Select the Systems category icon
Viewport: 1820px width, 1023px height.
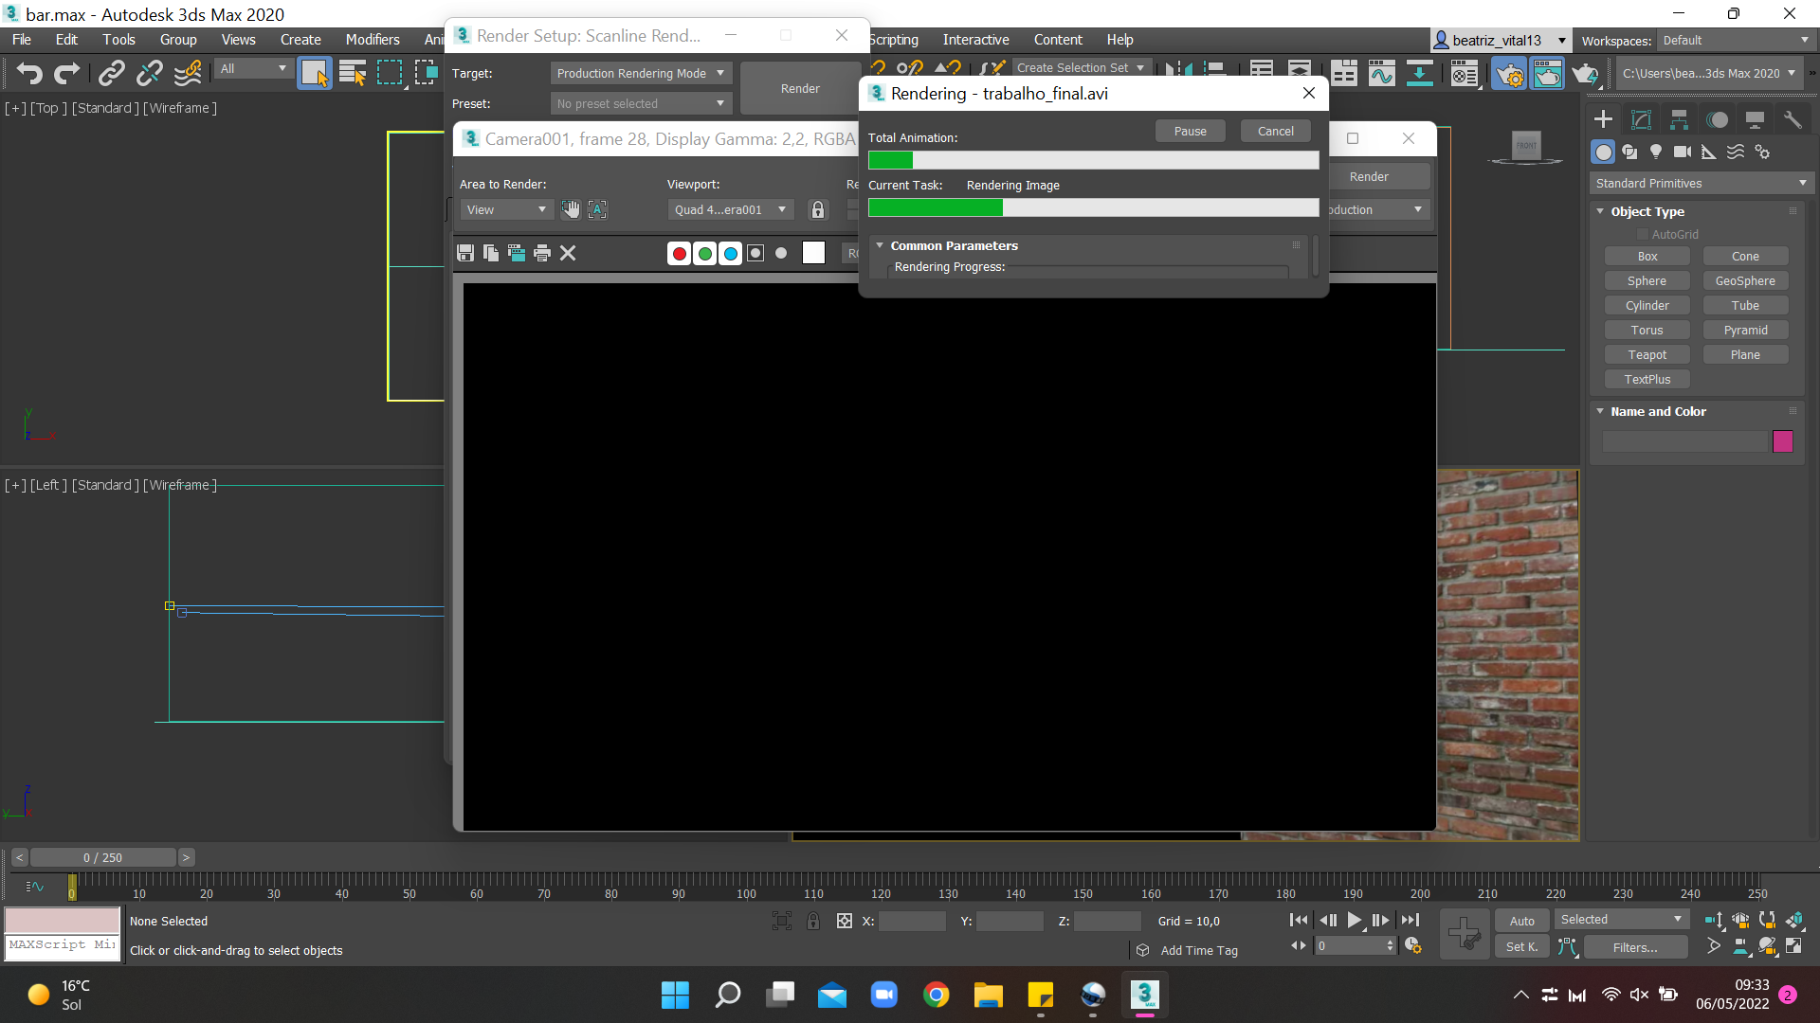1762,152
